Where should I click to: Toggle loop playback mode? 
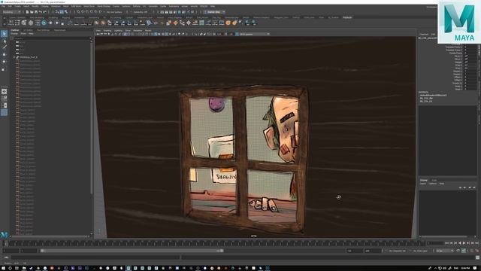(x=458, y=251)
